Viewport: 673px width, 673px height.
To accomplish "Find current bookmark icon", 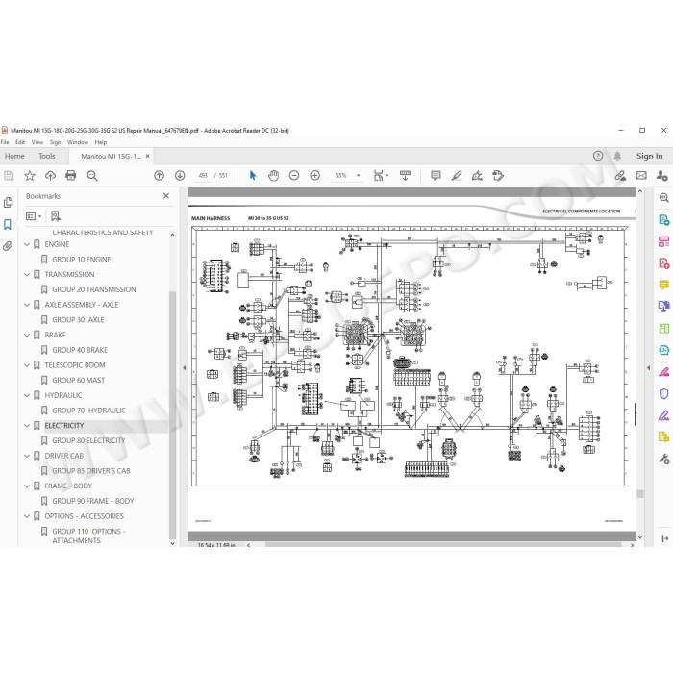I will tap(56, 216).
